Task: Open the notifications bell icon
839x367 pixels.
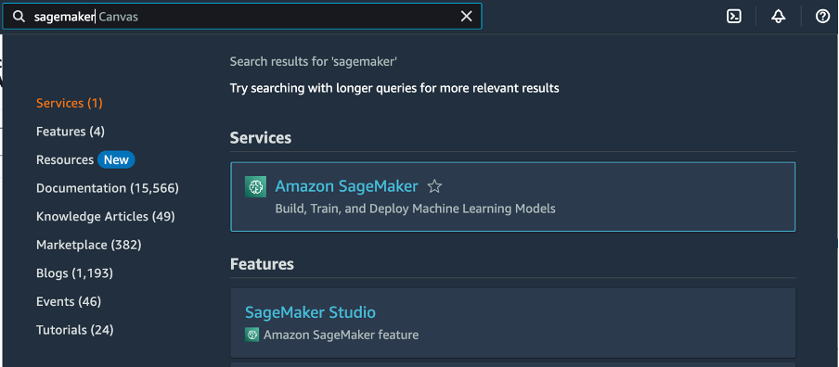Action: [778, 17]
